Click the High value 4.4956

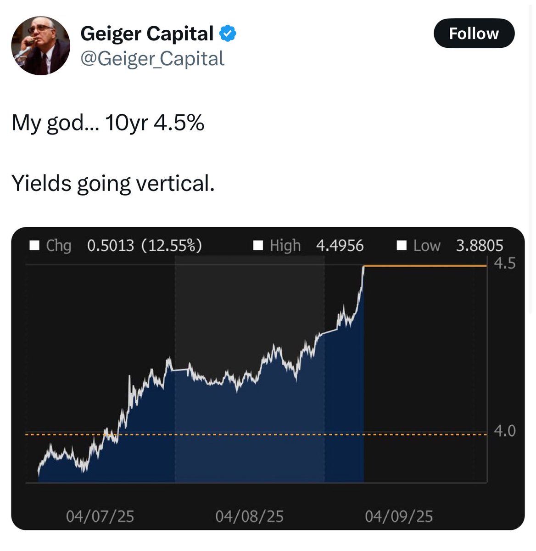point(340,246)
